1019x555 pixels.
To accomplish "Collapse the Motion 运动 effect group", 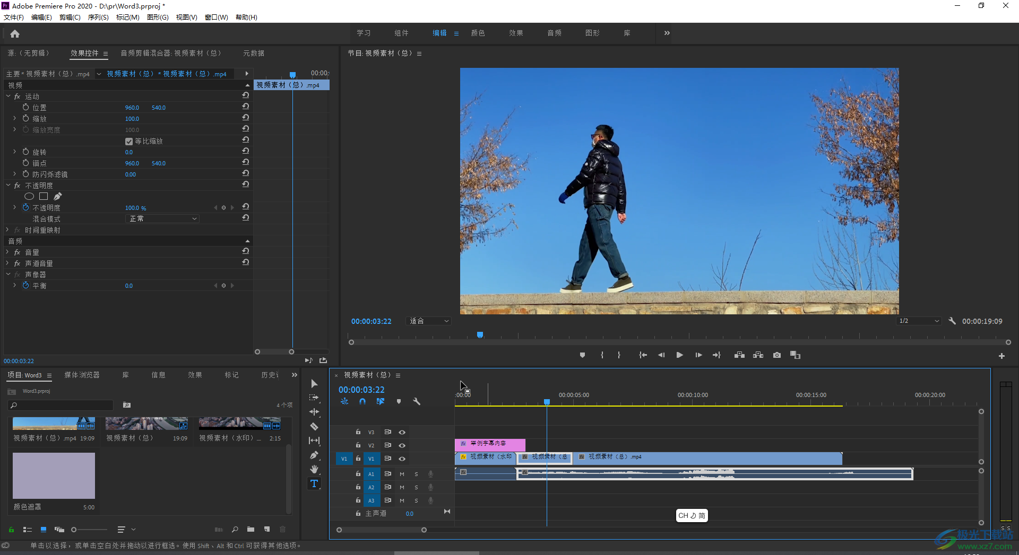I will pyautogui.click(x=8, y=96).
